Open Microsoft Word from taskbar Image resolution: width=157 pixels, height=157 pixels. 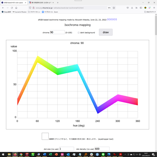[44, 154]
